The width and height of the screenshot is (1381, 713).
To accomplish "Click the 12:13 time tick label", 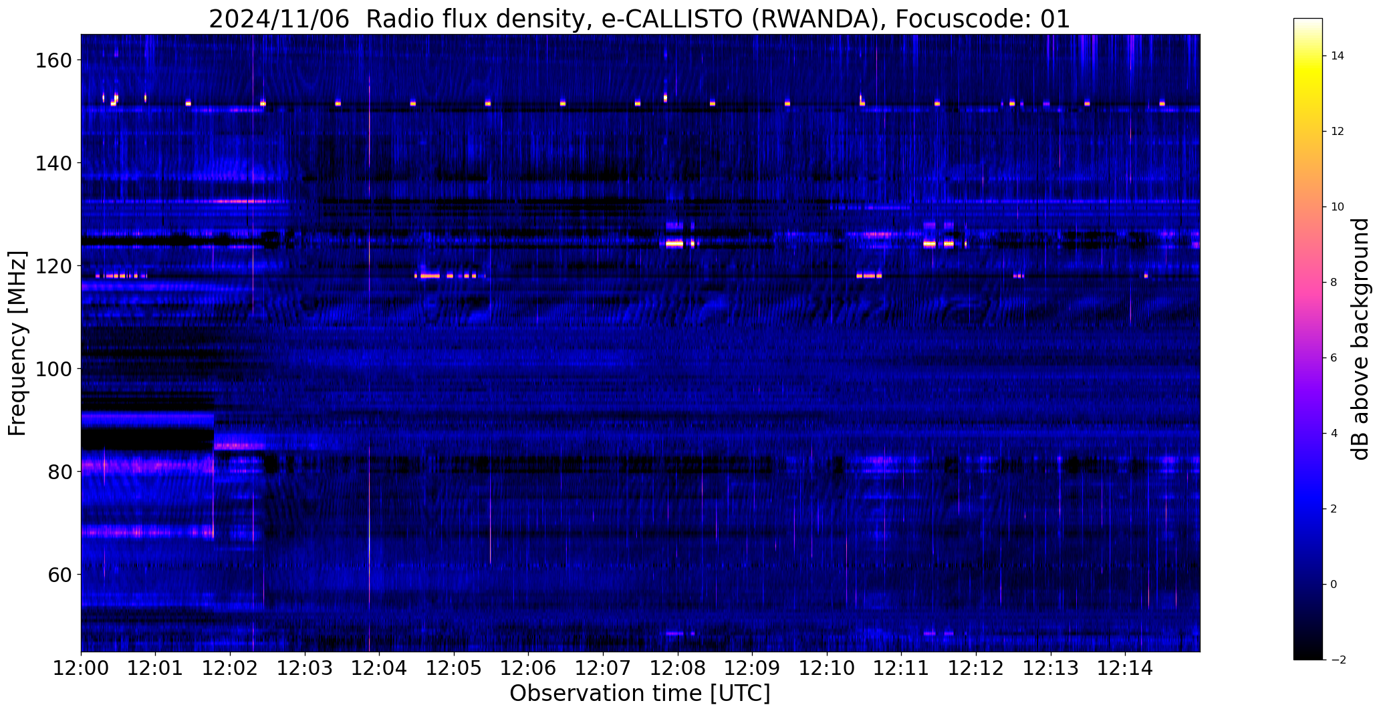I will click(x=1050, y=668).
